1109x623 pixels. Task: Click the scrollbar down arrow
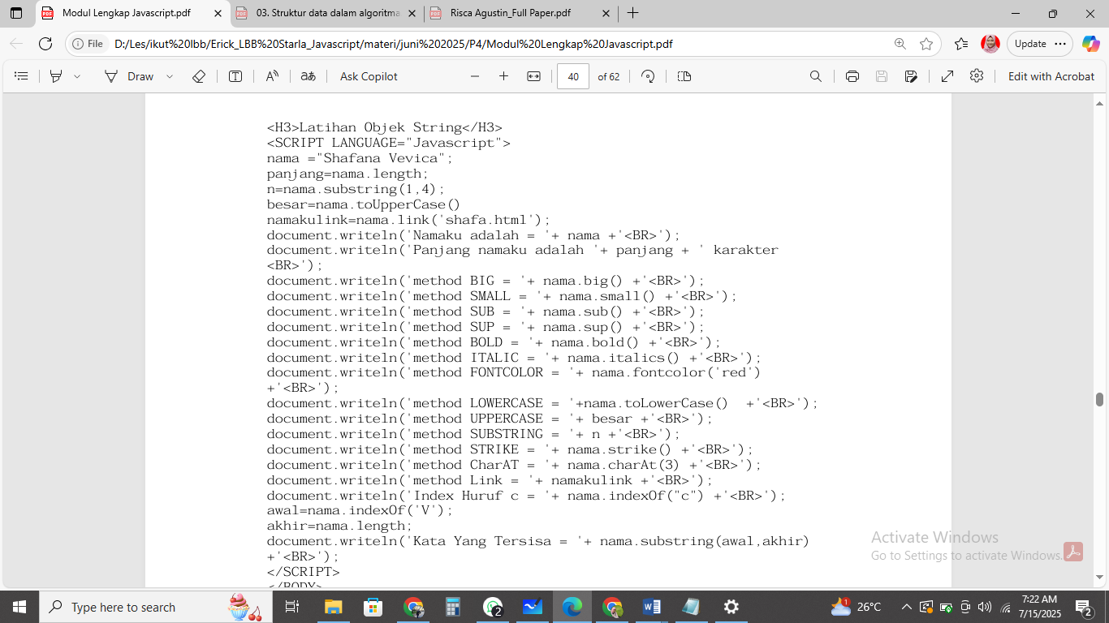coord(1100,578)
